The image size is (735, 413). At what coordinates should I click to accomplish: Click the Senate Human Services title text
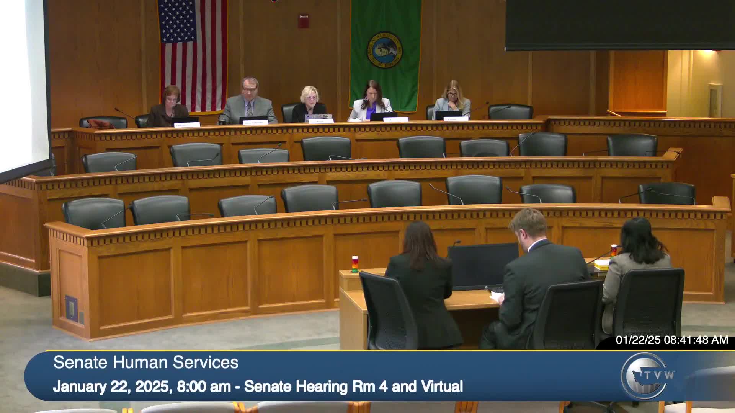click(146, 363)
